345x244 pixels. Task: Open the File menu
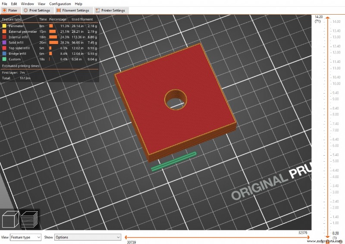pos(4,4)
